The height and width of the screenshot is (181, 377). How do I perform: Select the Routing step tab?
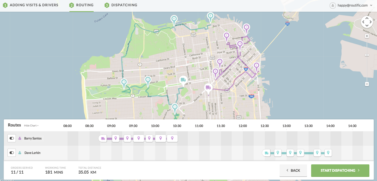pos(81,5)
